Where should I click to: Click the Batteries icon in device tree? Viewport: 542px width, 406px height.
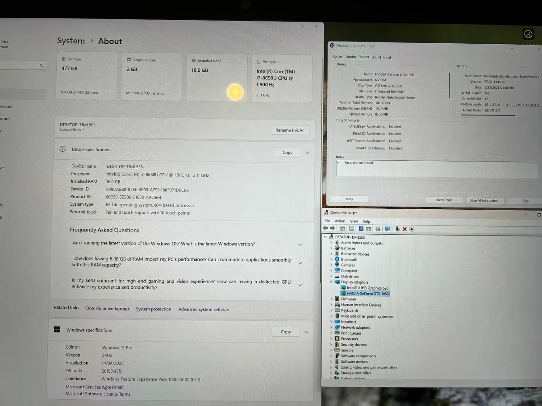click(x=337, y=248)
